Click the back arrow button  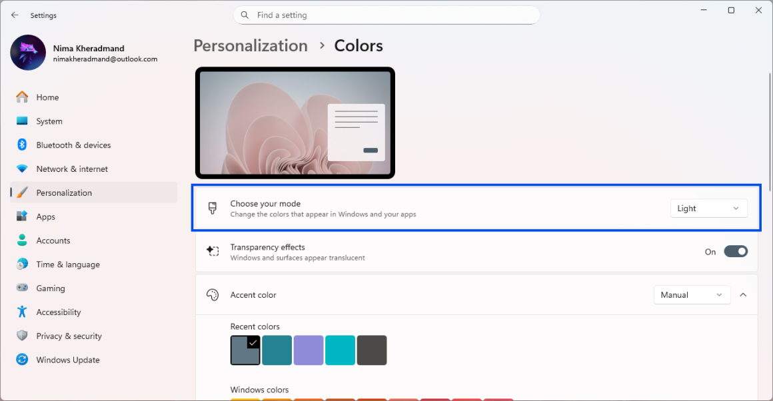click(x=15, y=15)
